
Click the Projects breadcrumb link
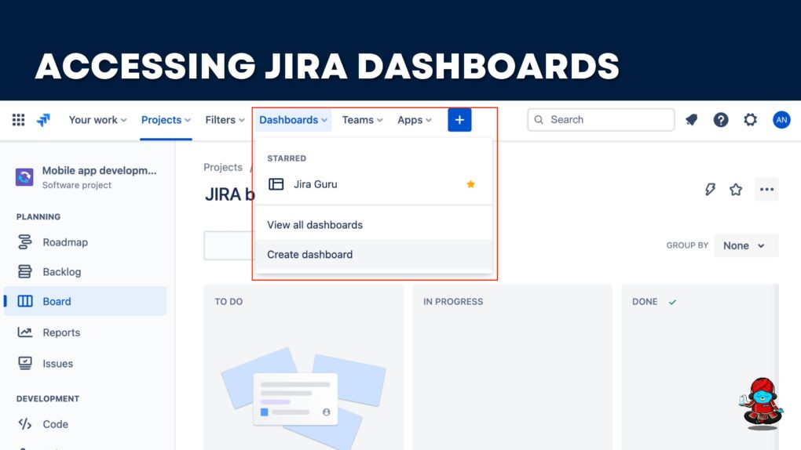pyautogui.click(x=223, y=167)
